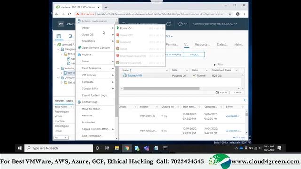Open File Explorer from the taskbar
Screen dimensions: 301x169
pos(117,148)
